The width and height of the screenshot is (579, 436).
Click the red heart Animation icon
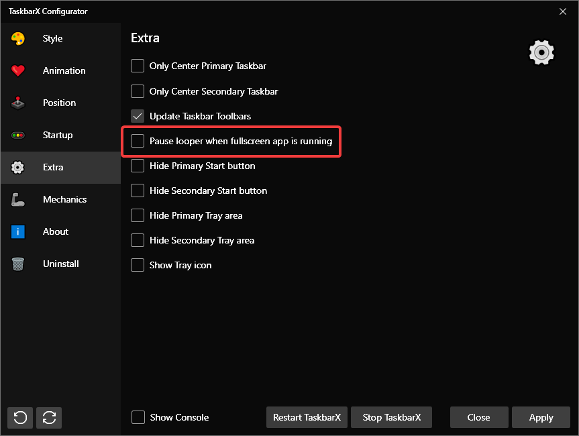(x=18, y=70)
